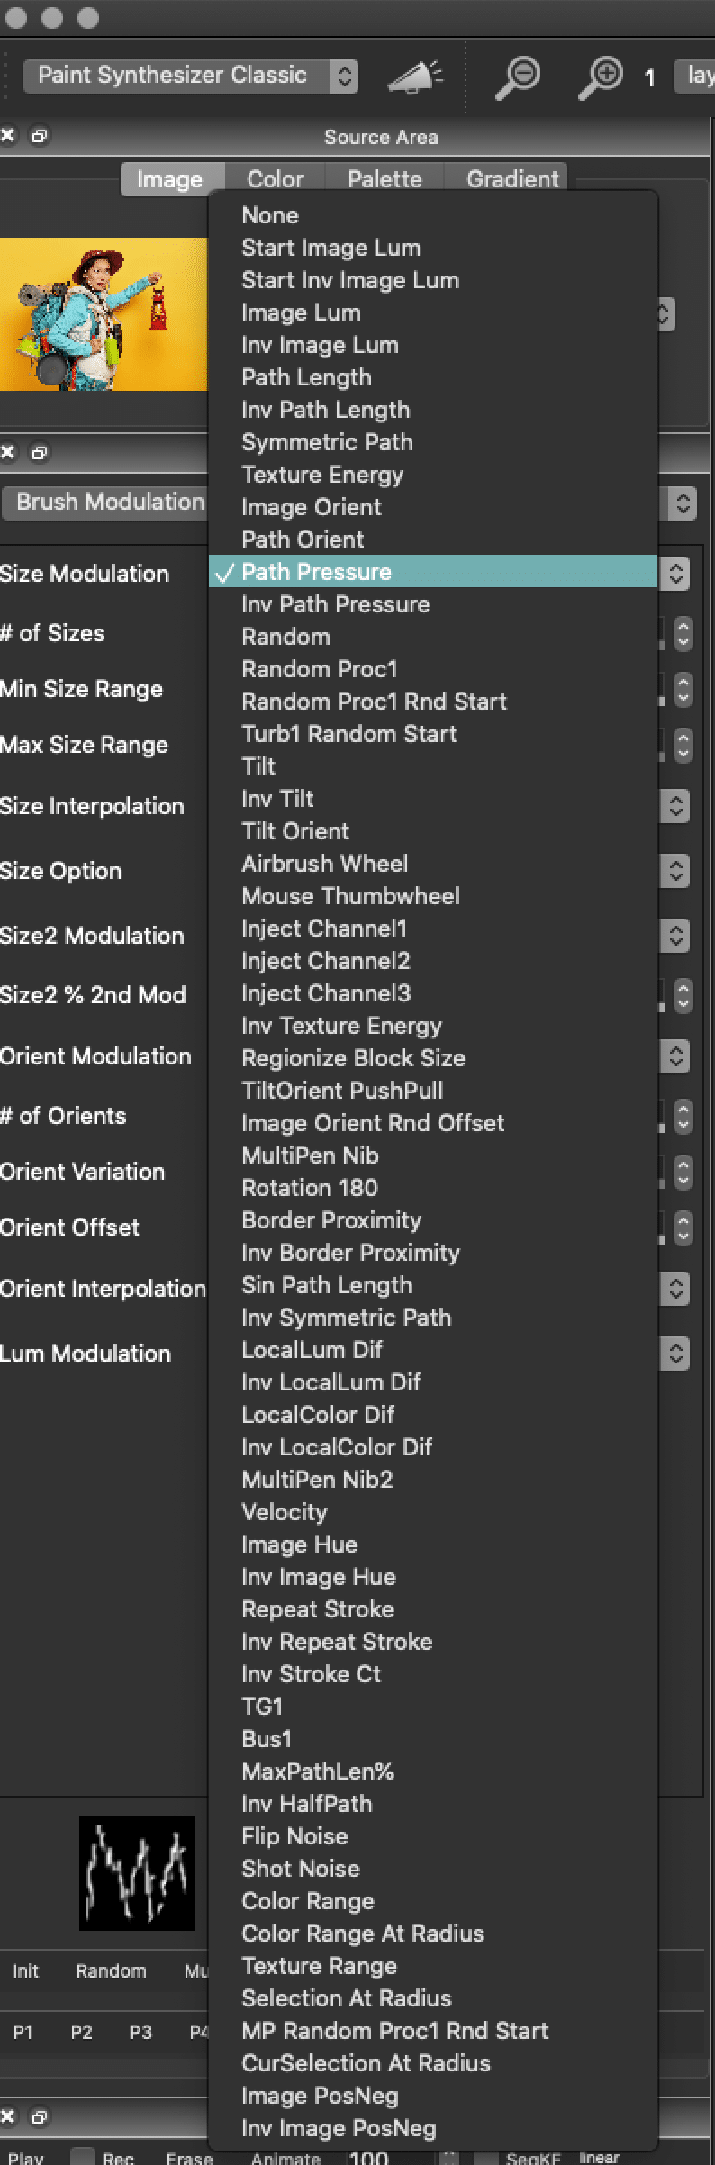
Task: Click the Random preset button
Action: click(111, 1971)
